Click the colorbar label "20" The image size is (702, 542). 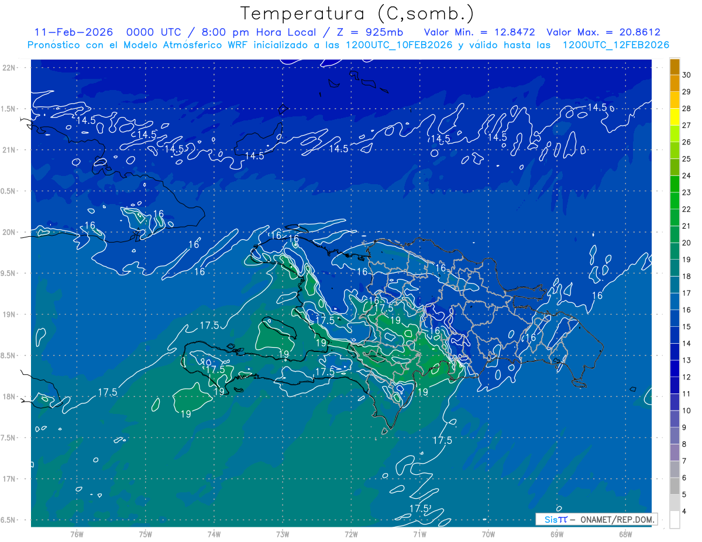(x=686, y=243)
